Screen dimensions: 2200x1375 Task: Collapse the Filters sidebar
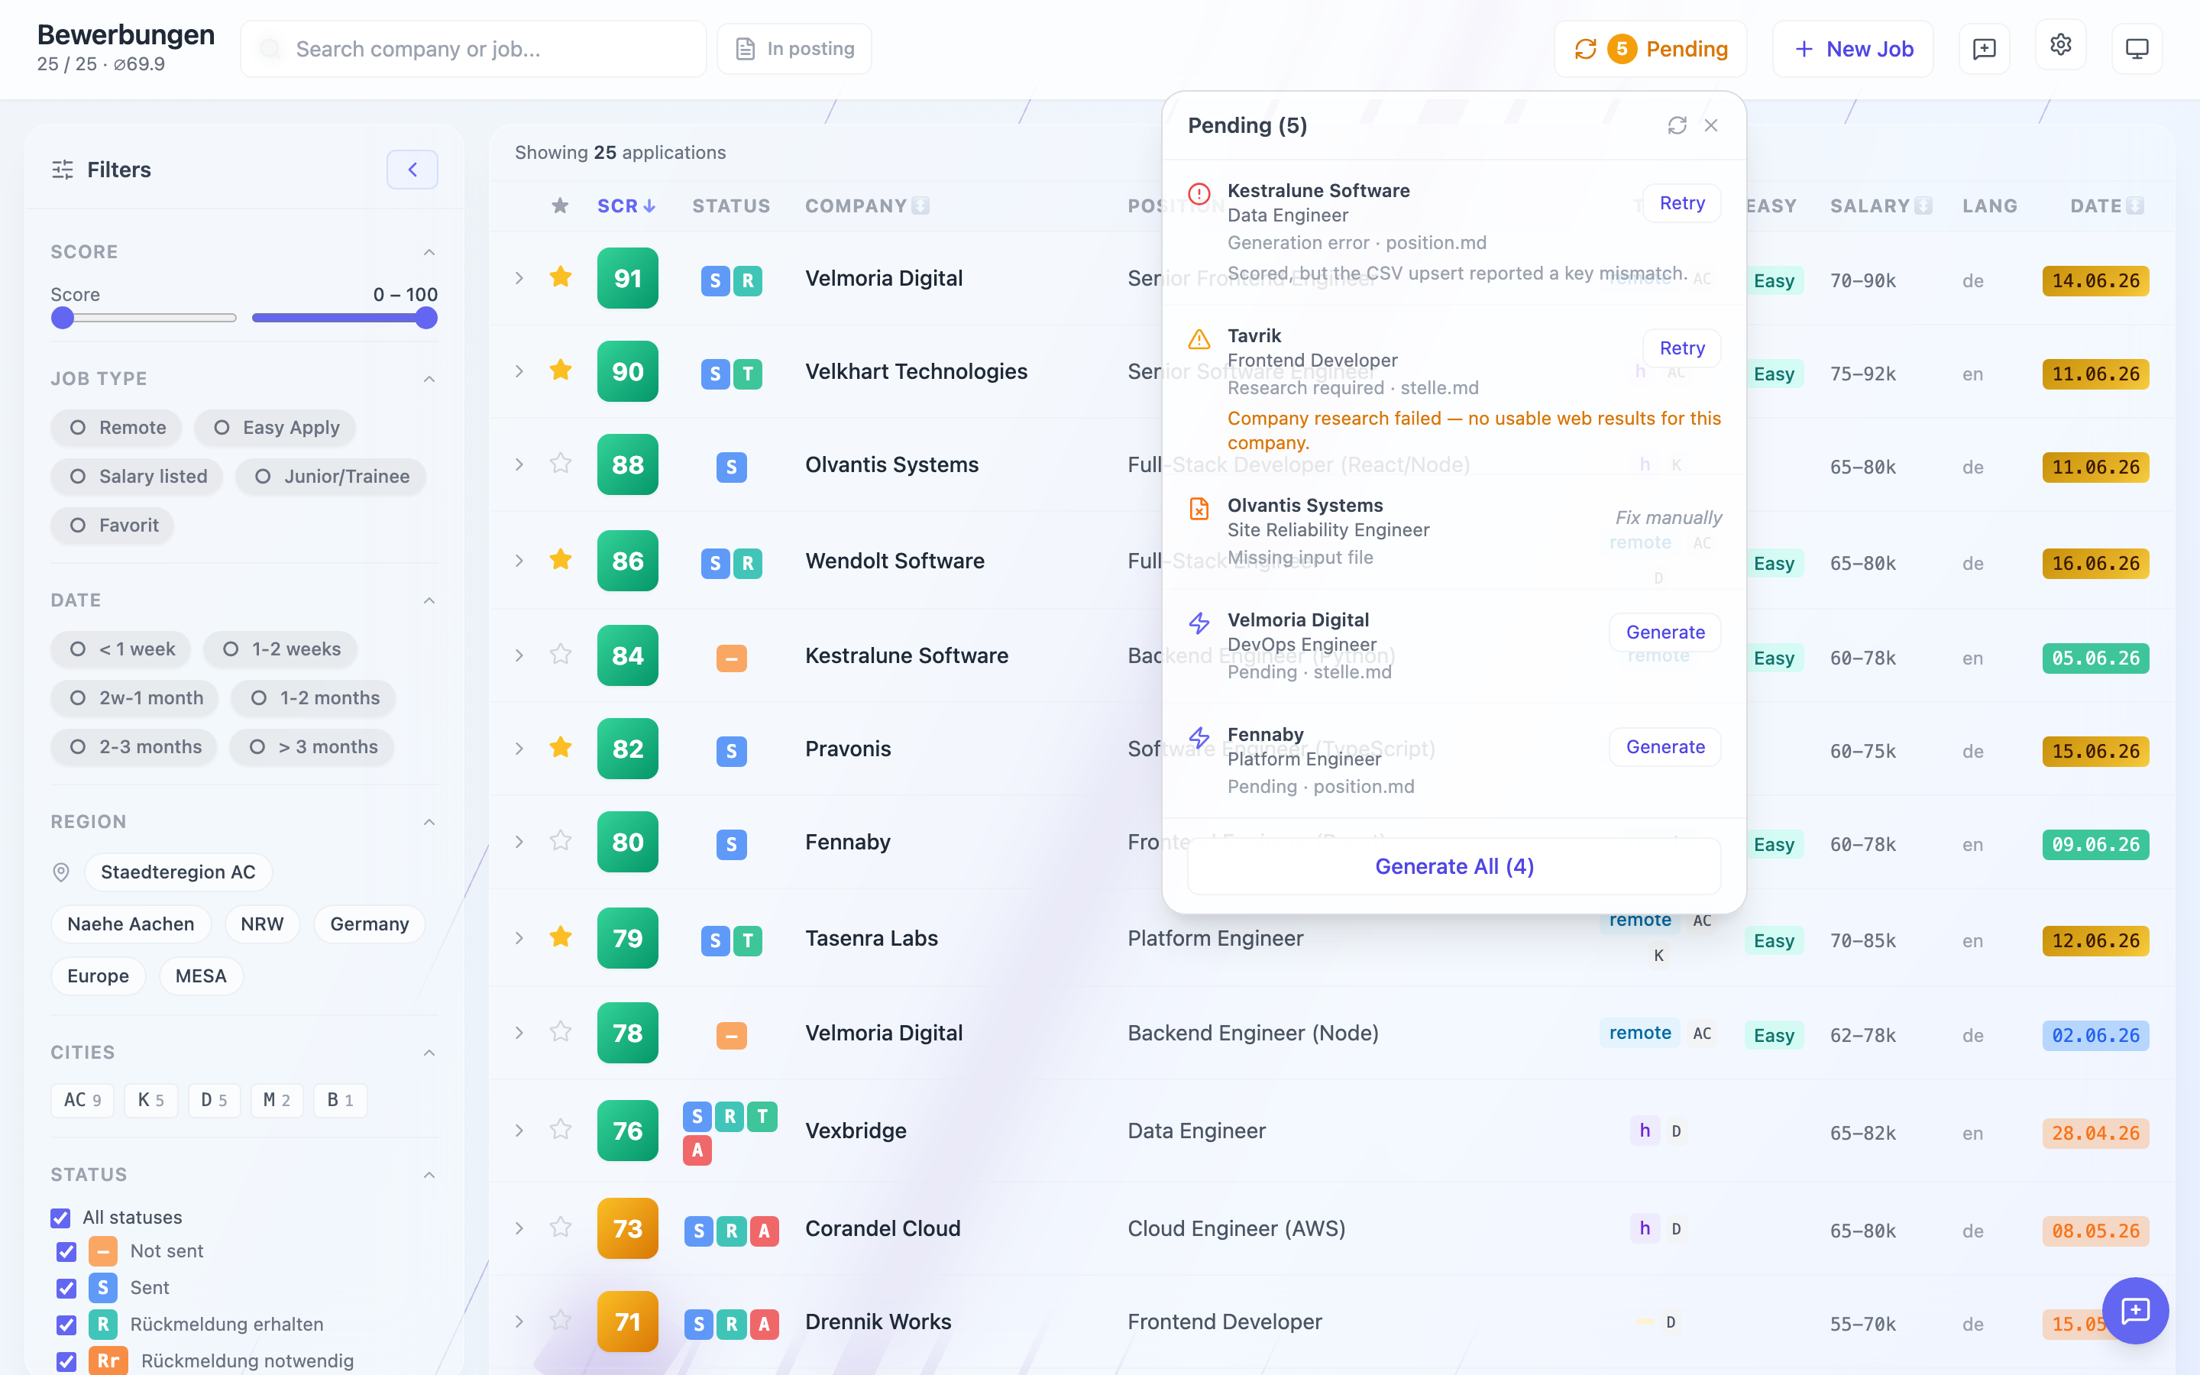[412, 169]
